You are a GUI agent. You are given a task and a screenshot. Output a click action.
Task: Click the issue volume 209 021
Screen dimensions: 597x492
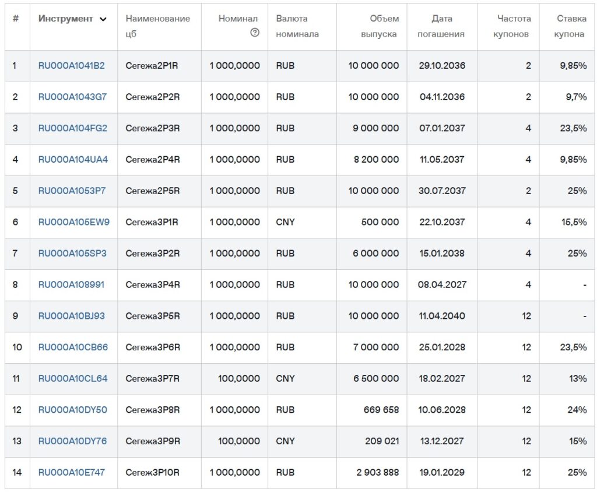tap(382, 441)
